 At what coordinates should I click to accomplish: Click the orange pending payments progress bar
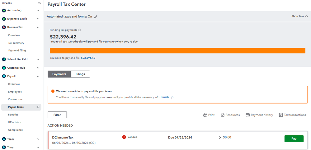point(177,51)
